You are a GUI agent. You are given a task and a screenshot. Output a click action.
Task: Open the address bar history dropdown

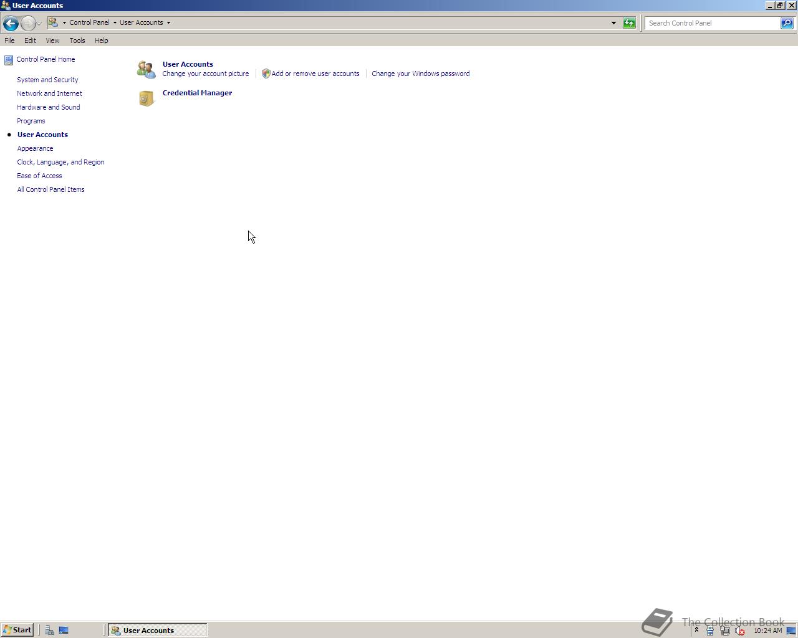point(613,23)
